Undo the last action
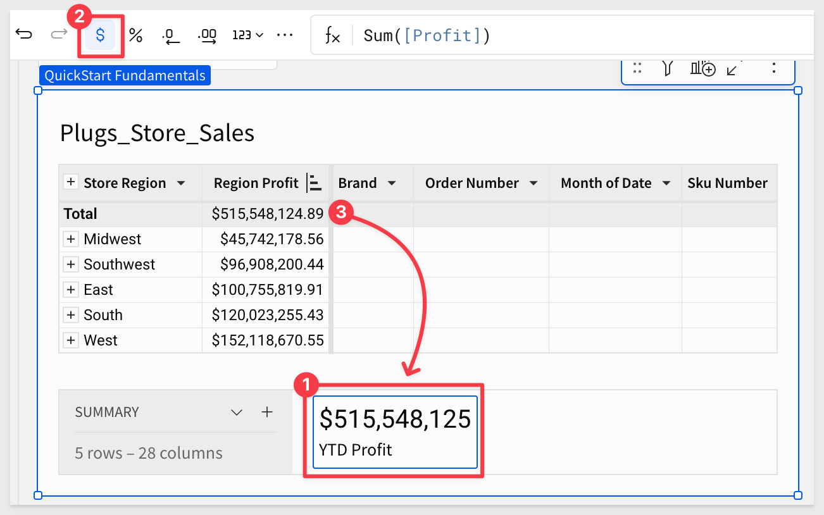 point(24,34)
